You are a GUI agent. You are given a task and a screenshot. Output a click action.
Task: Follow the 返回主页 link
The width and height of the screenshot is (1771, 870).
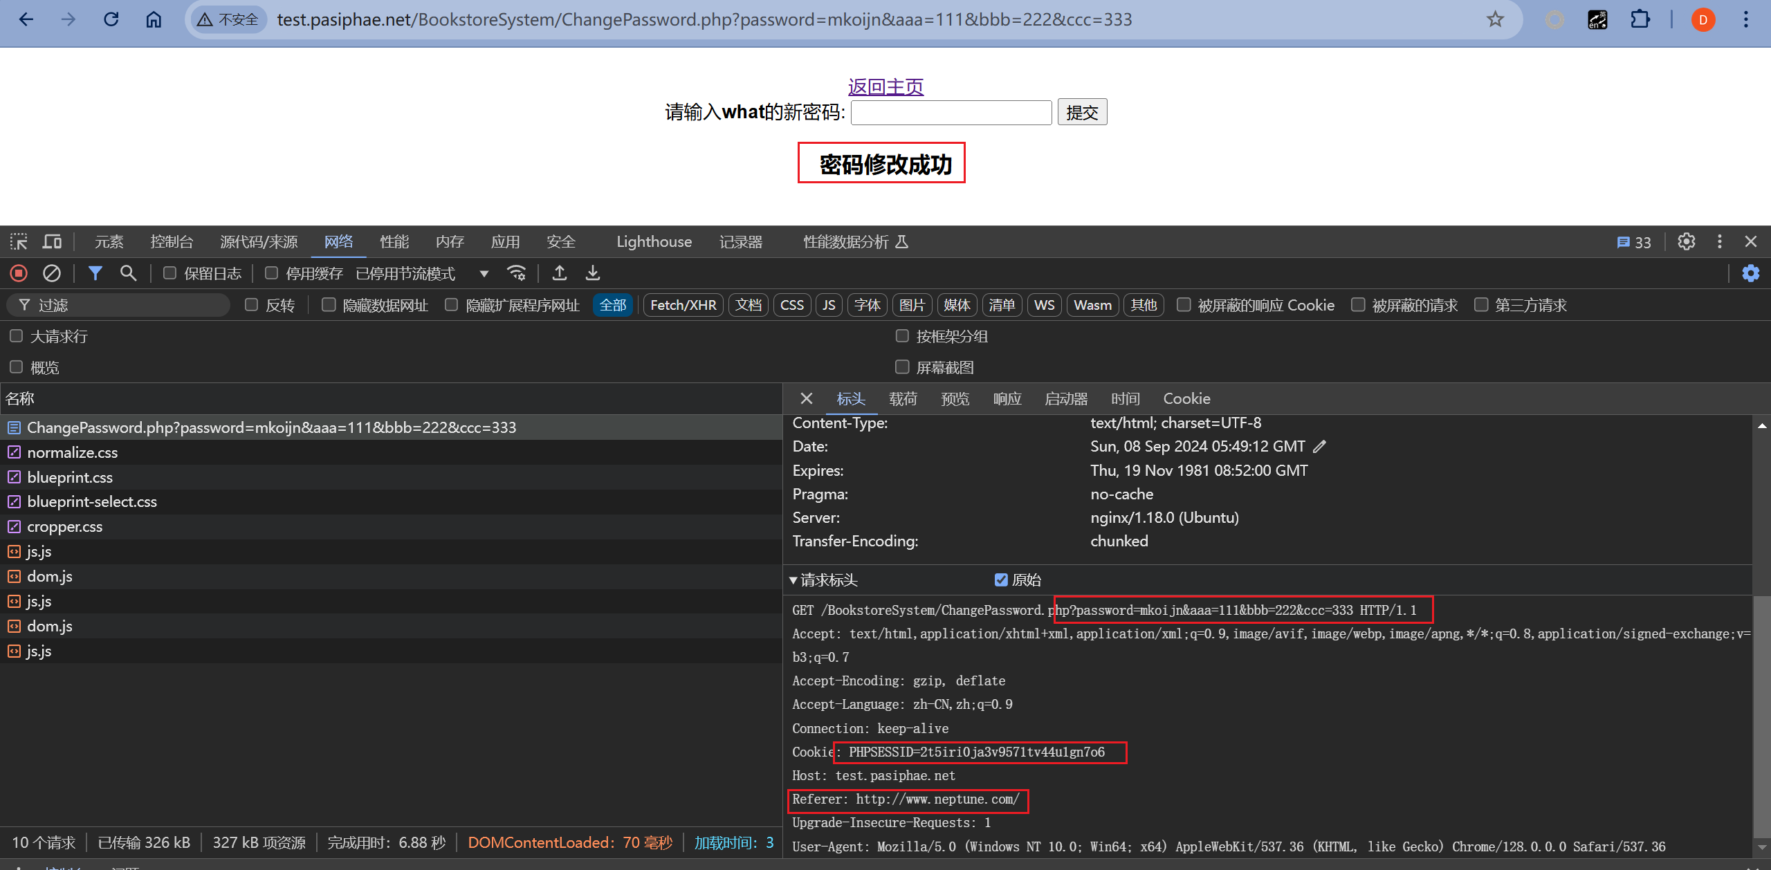[x=885, y=86]
